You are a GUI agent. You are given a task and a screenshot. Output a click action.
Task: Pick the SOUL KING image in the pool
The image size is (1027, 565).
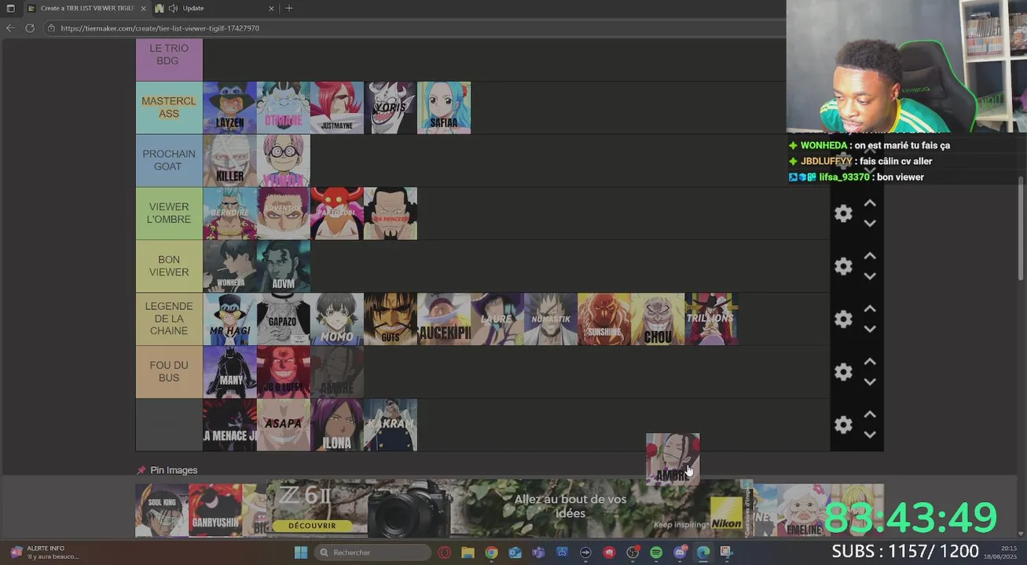click(162, 510)
